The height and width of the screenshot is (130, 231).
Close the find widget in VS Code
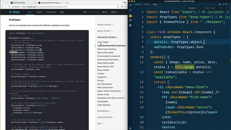coord(227,8)
